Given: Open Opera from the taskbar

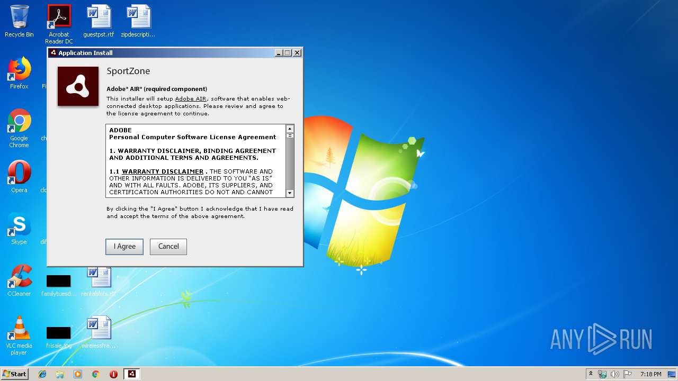Looking at the screenshot, I should [113, 374].
